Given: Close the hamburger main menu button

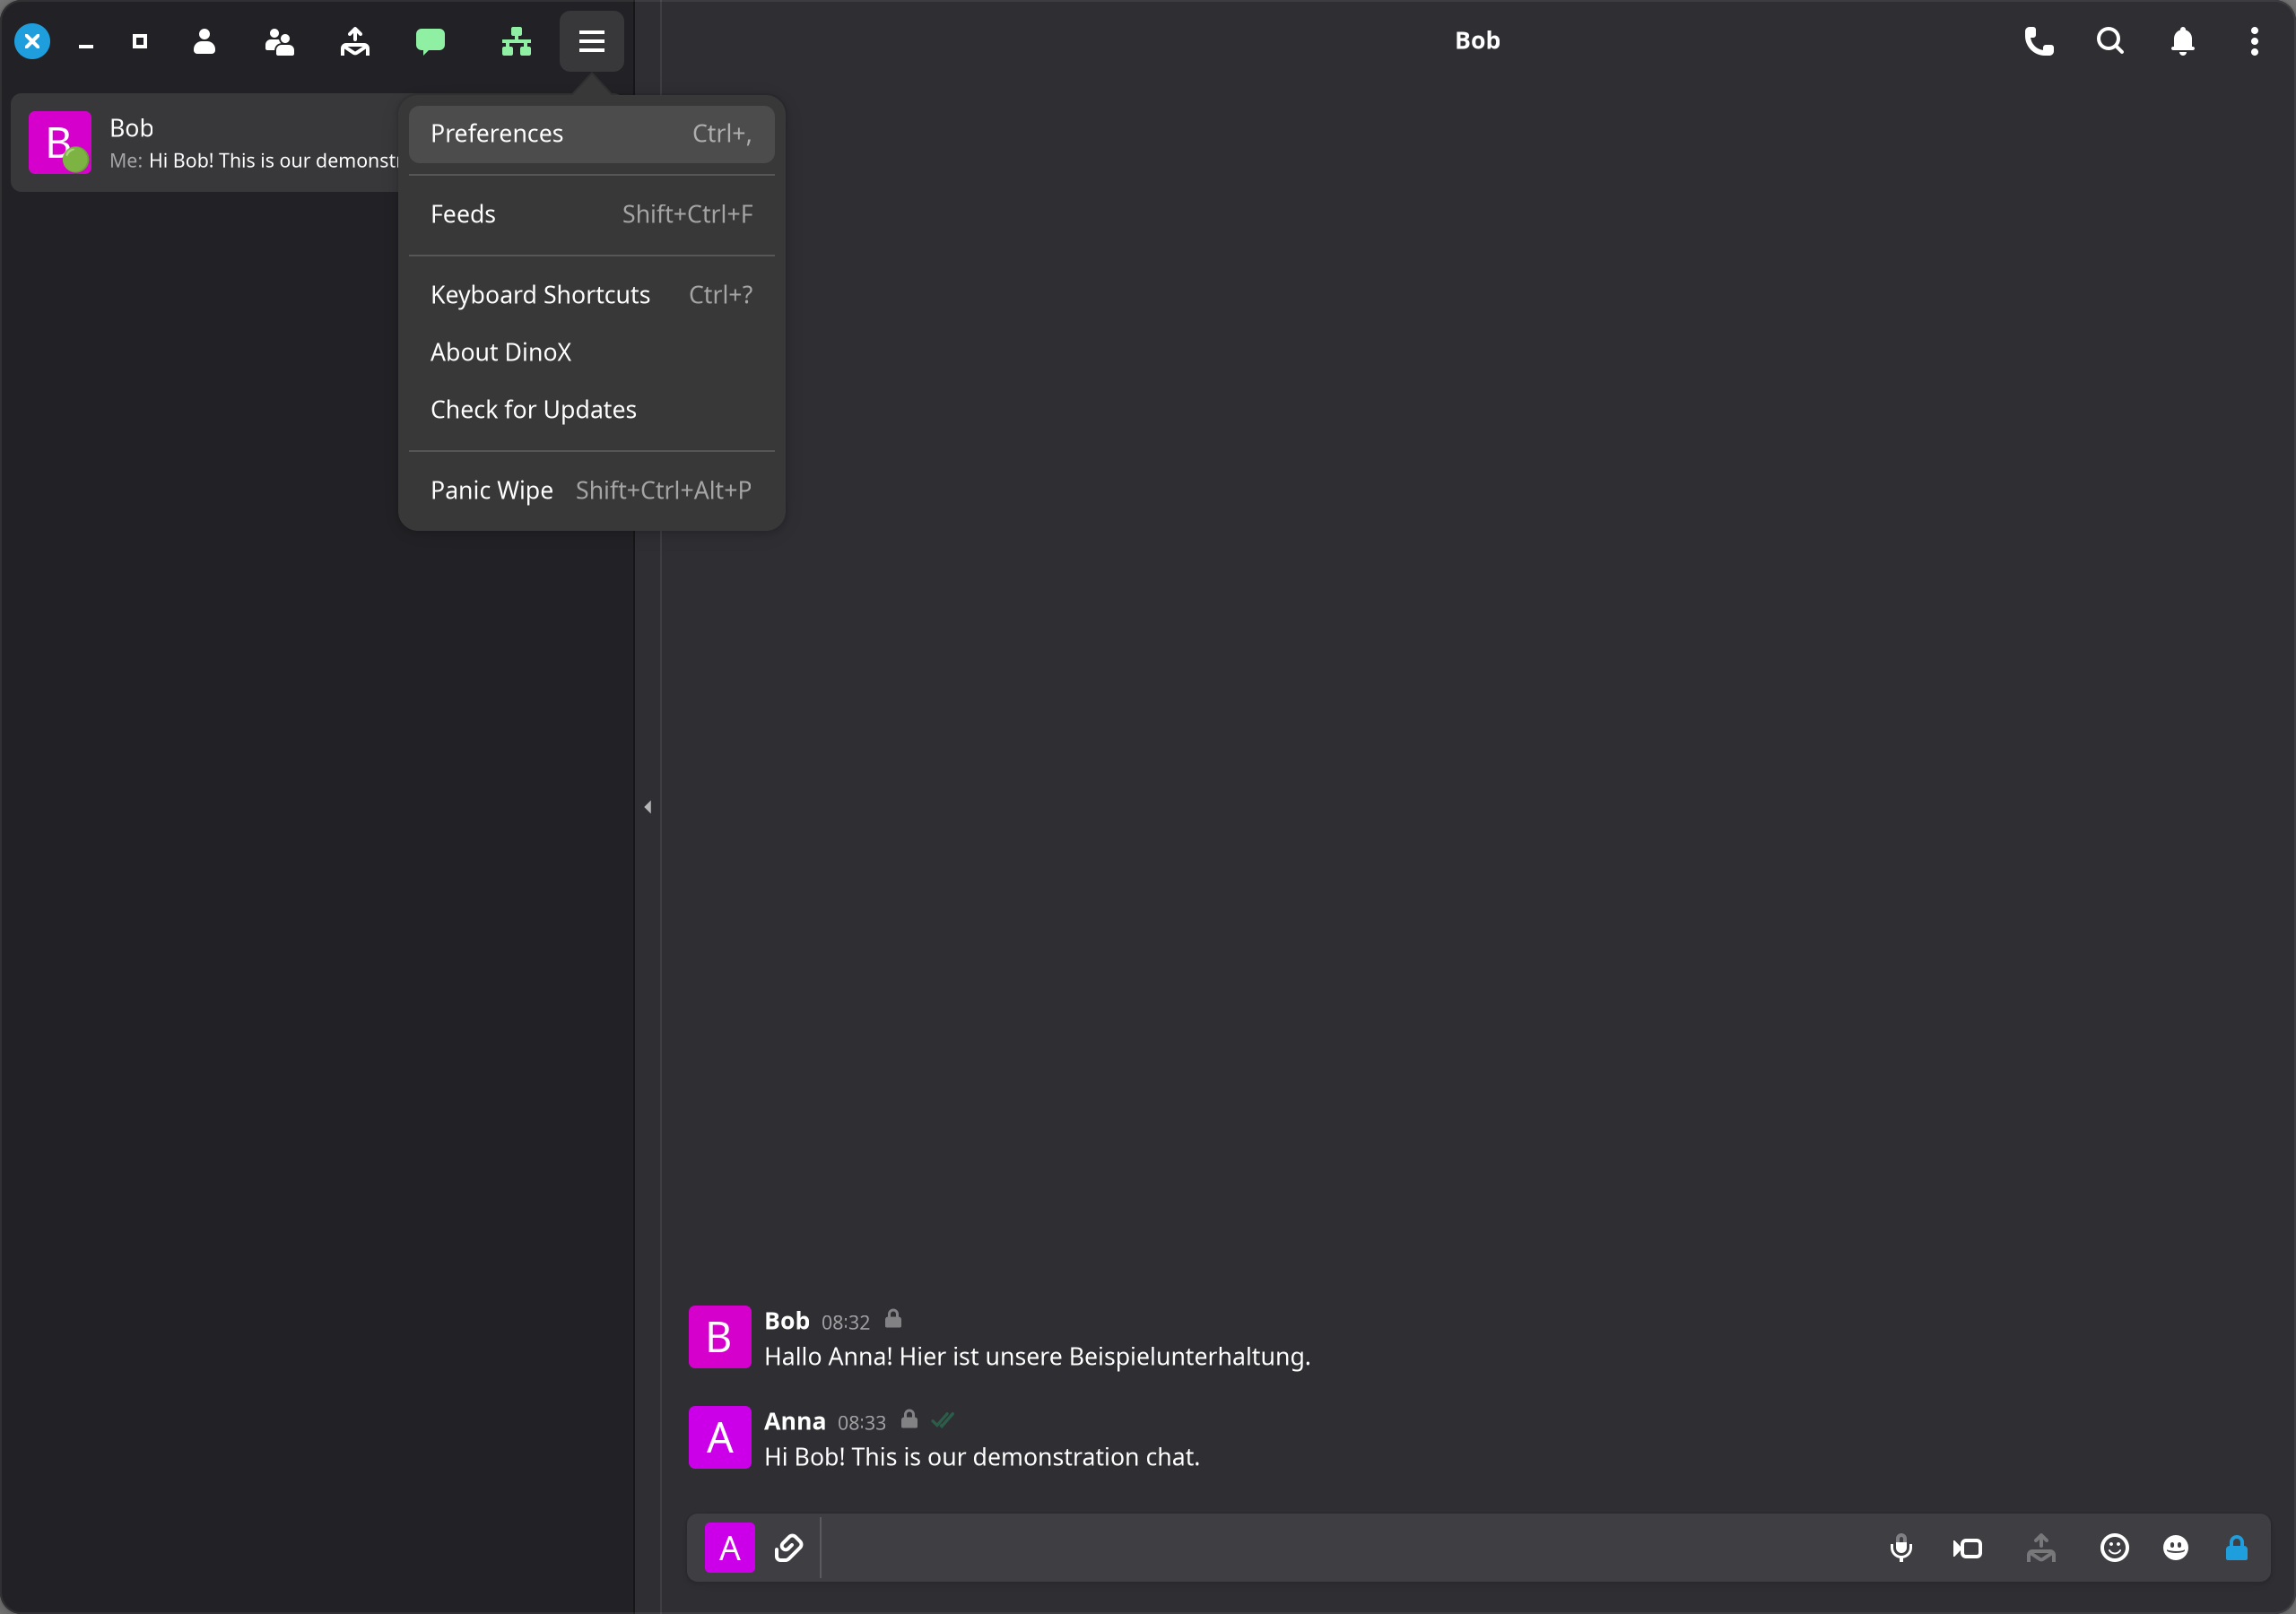Looking at the screenshot, I should (x=592, y=41).
